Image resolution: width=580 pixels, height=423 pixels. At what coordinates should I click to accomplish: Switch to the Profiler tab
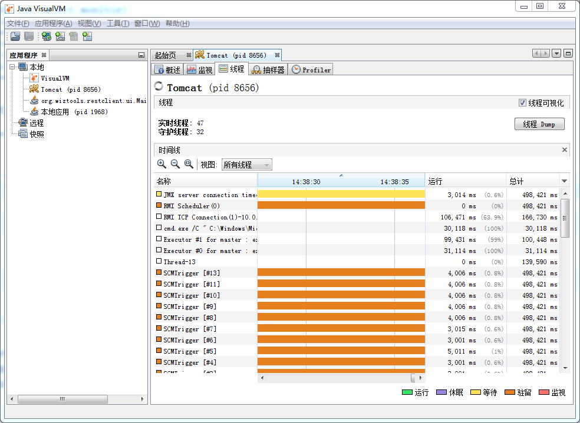(311, 69)
